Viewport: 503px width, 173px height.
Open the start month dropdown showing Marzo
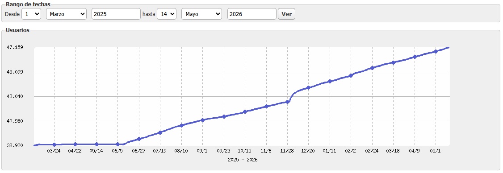[x=67, y=14]
